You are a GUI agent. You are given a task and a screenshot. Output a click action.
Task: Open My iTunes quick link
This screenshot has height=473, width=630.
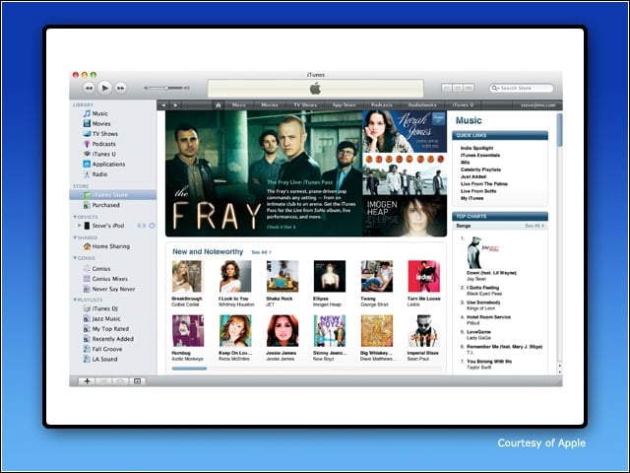tap(472, 198)
